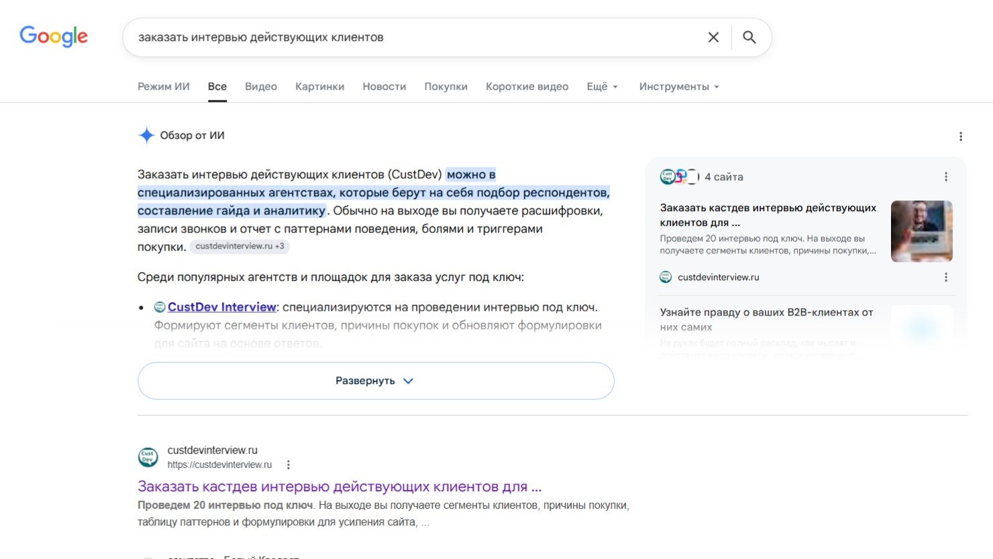
Task: Expand the 'Ещё' dropdown
Action: 602,86
